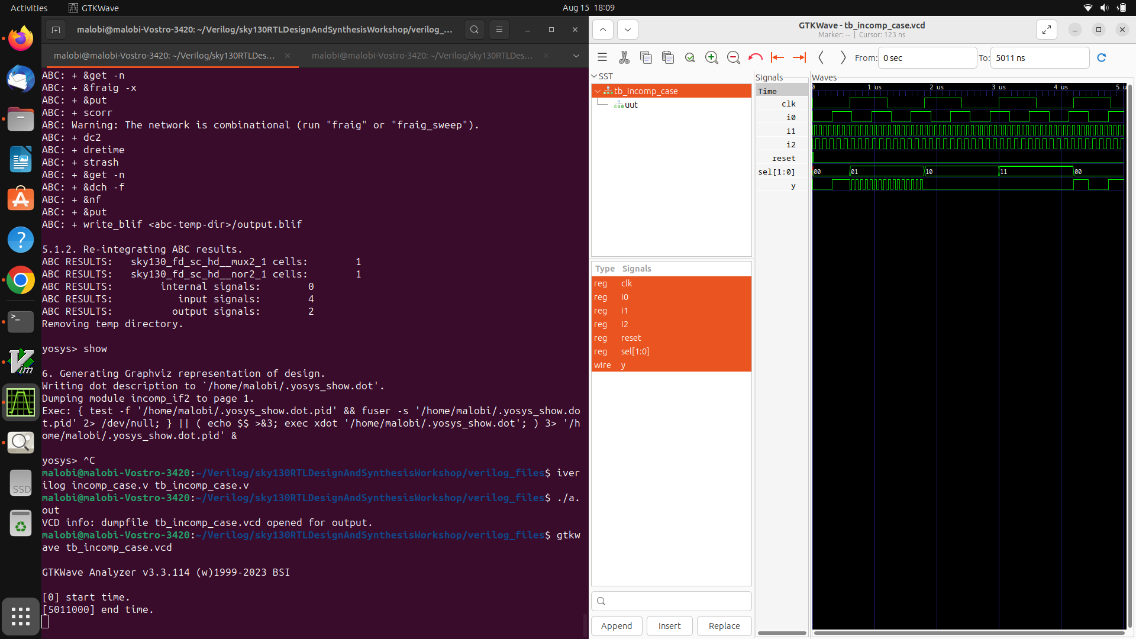Copy traces using the copy icon
Screen dimensions: 1136x639
point(646,57)
